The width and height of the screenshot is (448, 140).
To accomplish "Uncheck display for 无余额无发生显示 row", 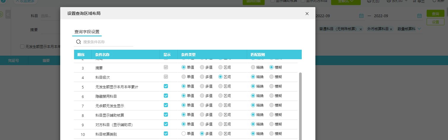I will [166, 105].
